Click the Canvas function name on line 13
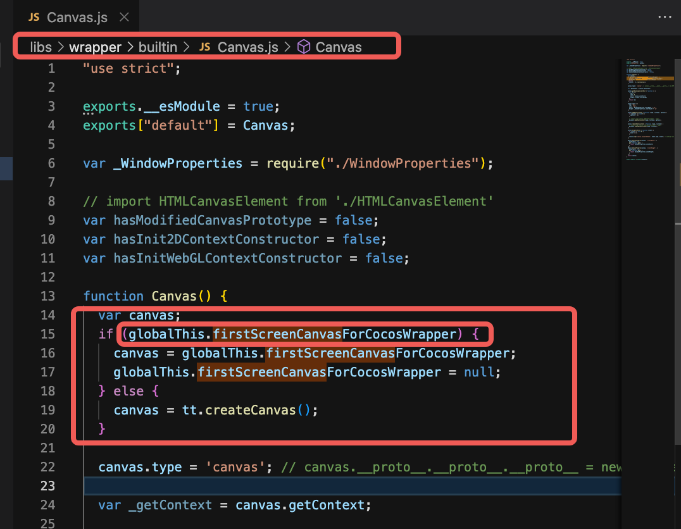Image resolution: width=681 pixels, height=529 pixels. pos(174,296)
